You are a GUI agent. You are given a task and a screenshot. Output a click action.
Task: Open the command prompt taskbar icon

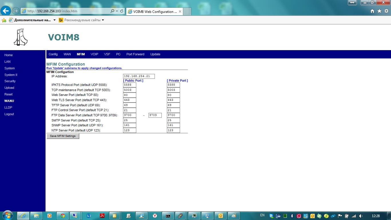168,216
